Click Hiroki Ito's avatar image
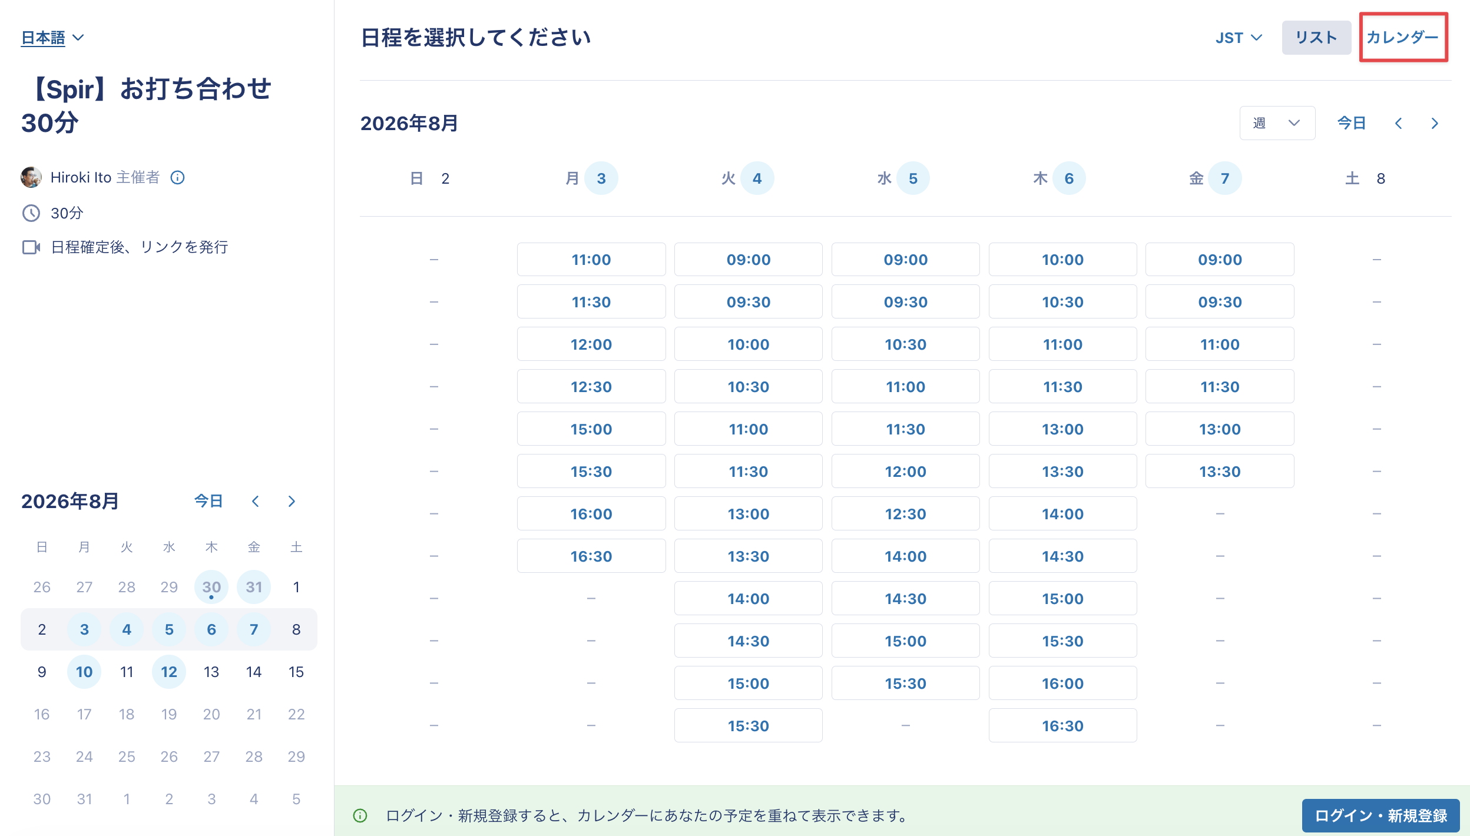This screenshot has width=1470, height=836. (x=31, y=177)
